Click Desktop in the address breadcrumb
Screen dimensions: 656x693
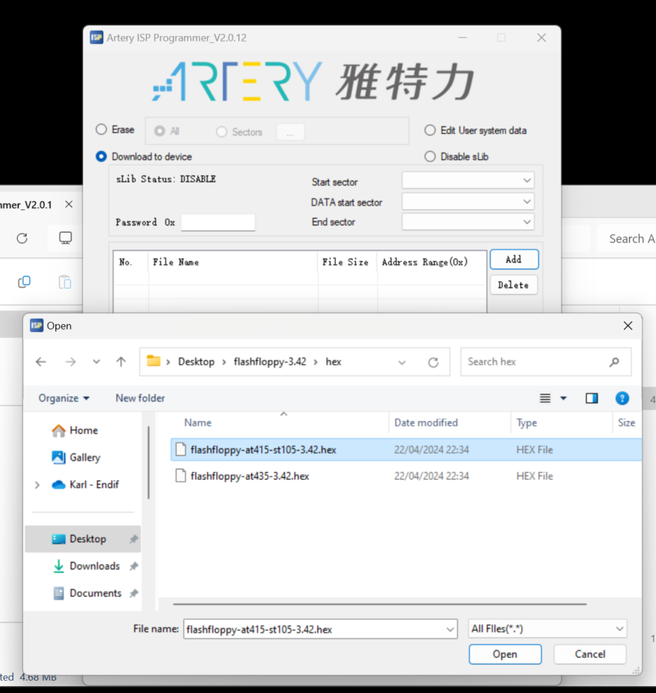196,362
